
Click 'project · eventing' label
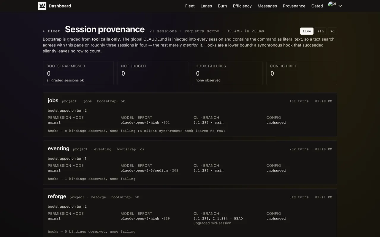[92, 149]
